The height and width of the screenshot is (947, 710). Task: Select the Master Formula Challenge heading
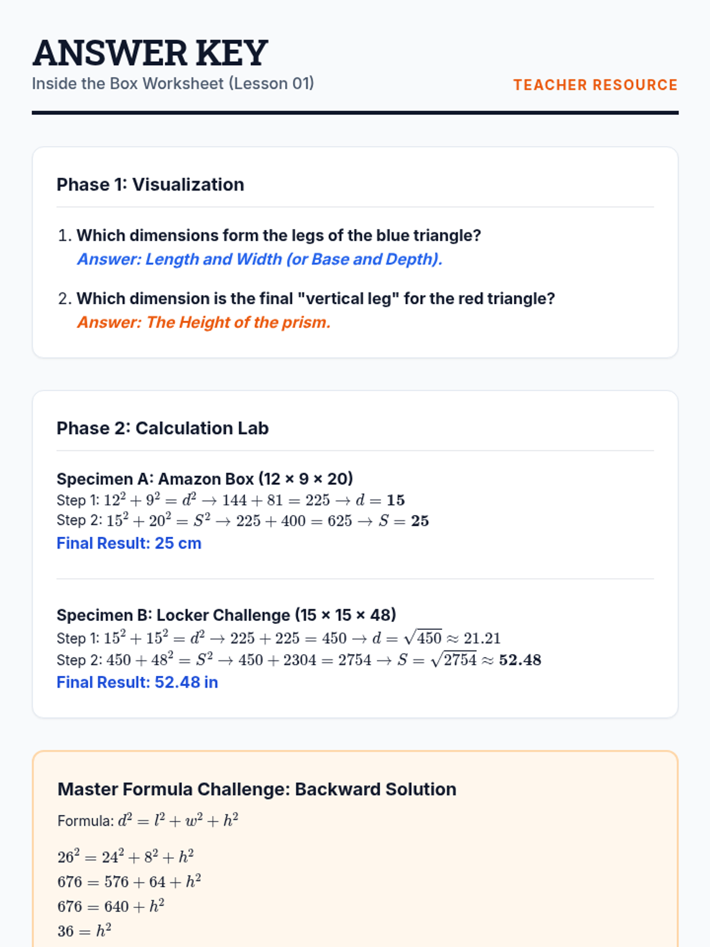click(x=257, y=790)
